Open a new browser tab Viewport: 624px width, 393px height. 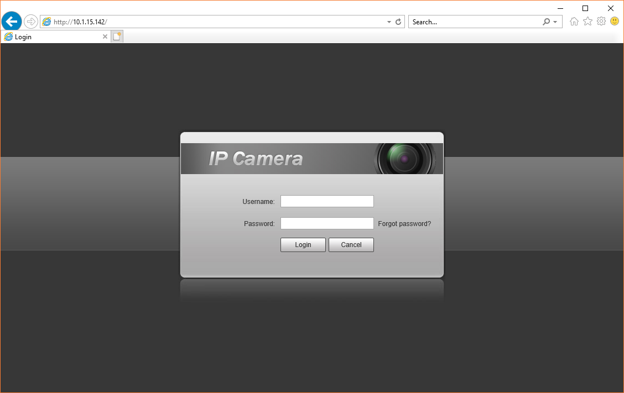pyautogui.click(x=117, y=35)
